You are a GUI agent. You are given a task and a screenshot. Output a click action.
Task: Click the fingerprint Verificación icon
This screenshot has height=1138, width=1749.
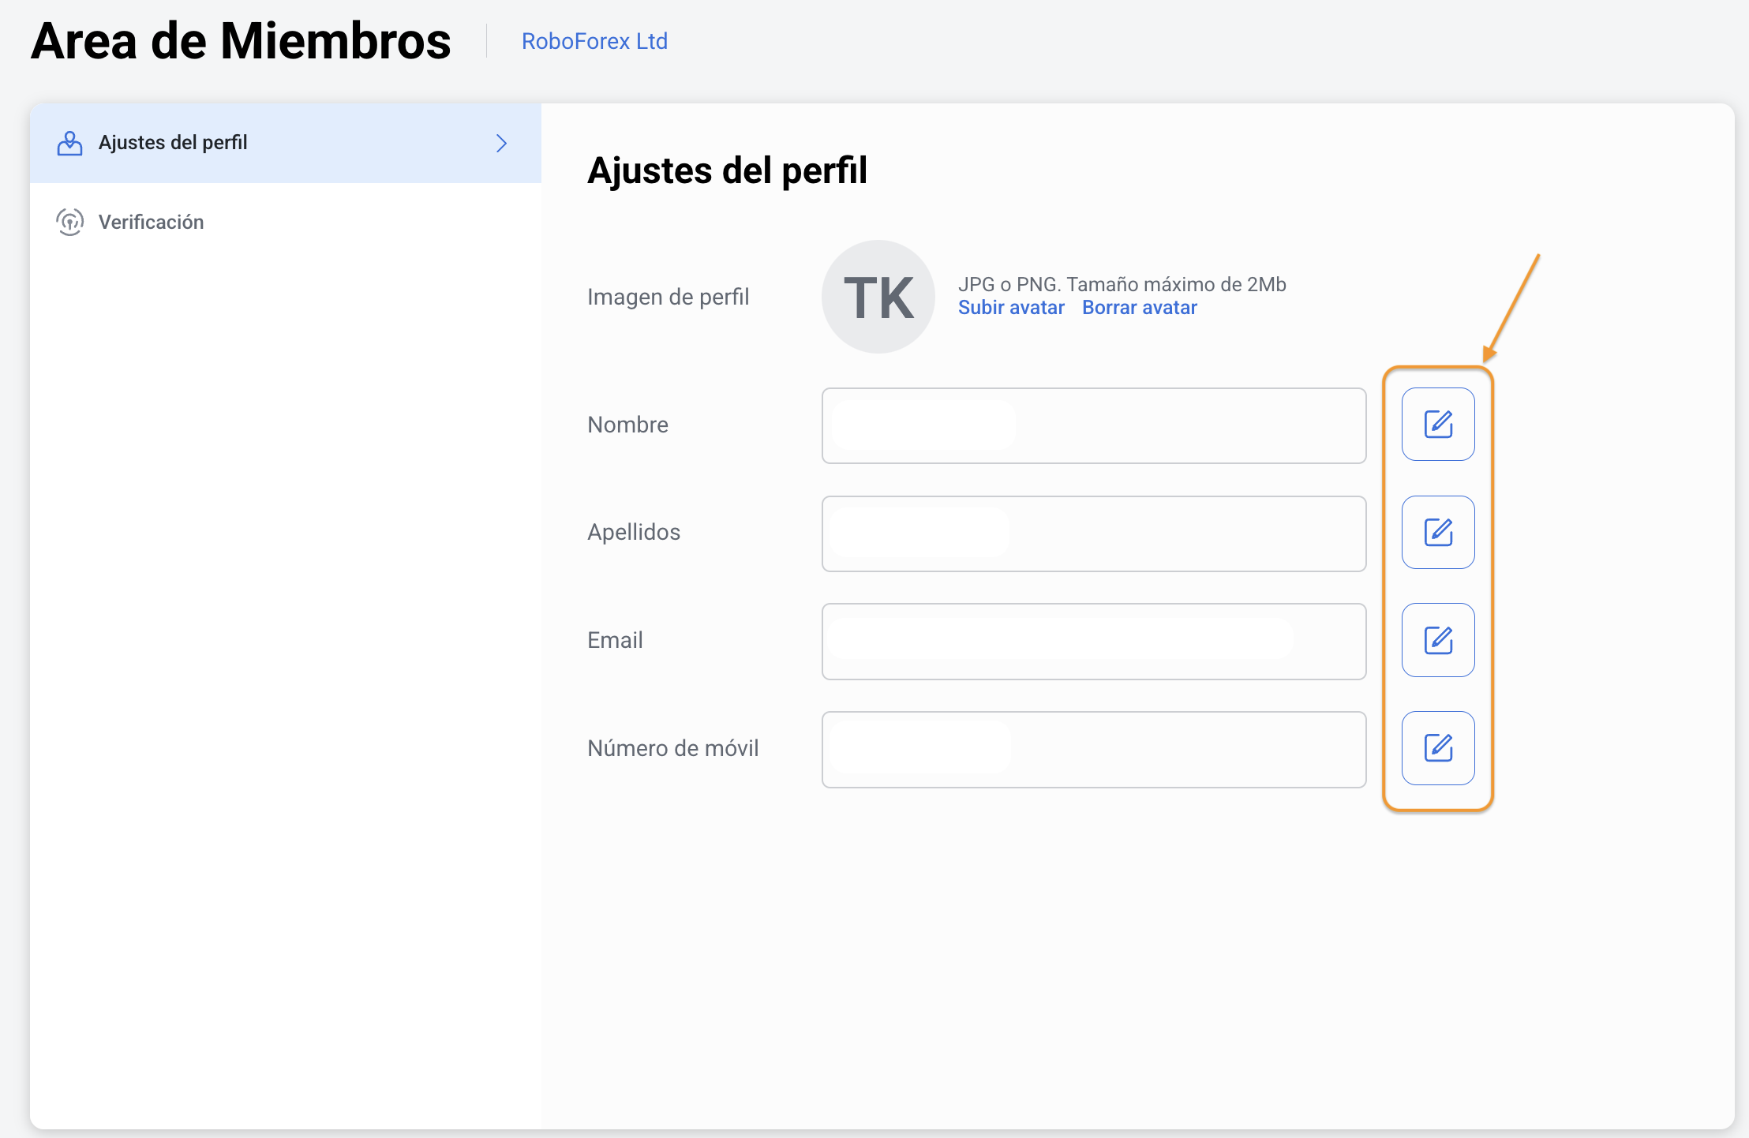[69, 223]
